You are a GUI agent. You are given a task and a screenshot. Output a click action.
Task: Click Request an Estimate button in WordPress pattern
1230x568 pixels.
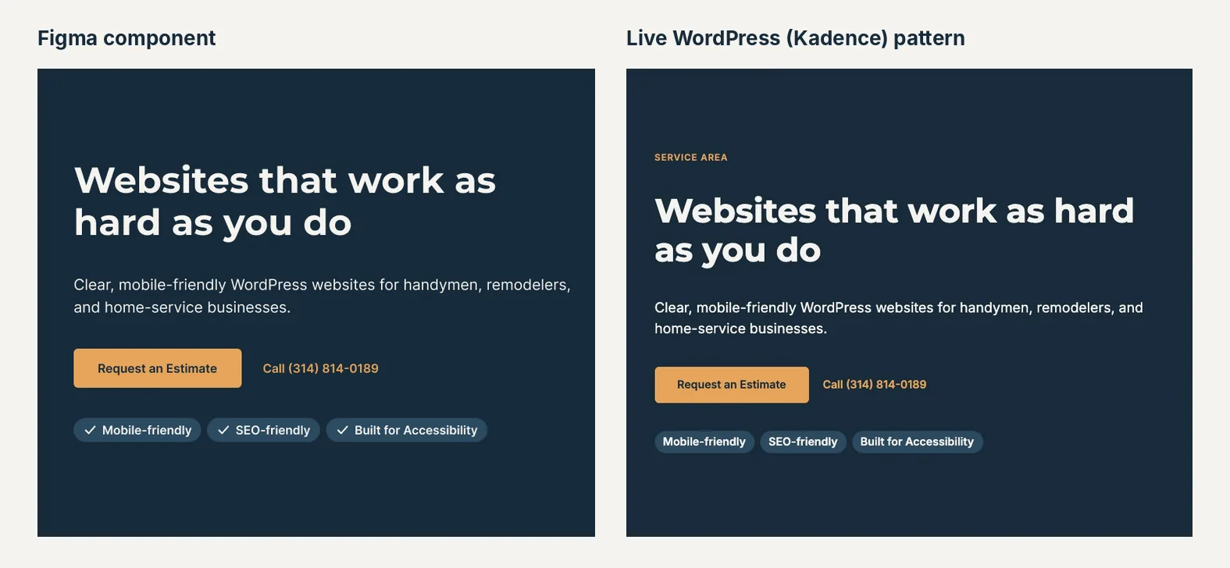point(732,385)
